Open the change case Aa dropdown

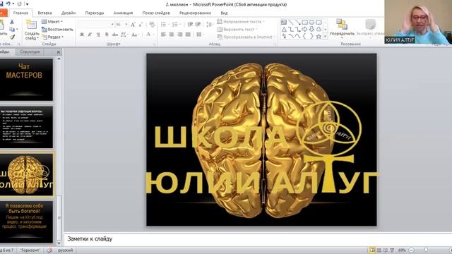(135, 35)
